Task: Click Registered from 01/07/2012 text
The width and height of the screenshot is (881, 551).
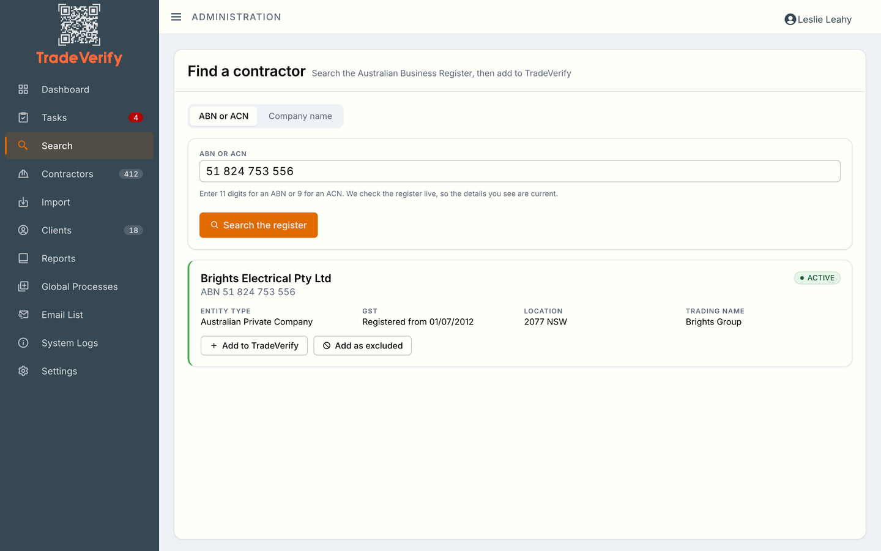Action: coord(418,322)
